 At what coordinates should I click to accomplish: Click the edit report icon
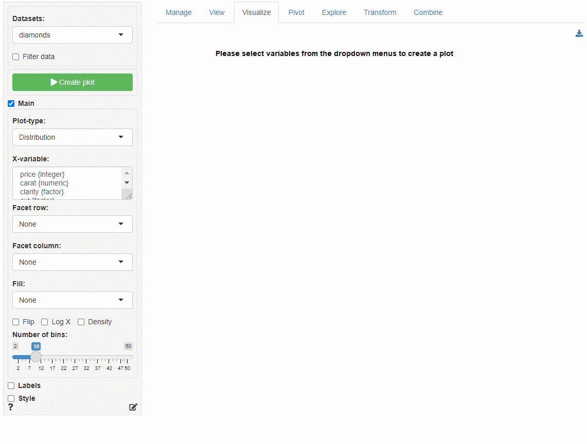click(x=133, y=408)
